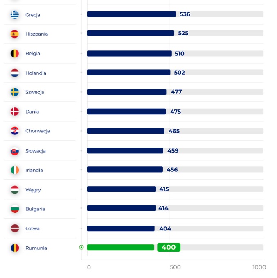Select the Węgry country label

pyautogui.click(x=33, y=190)
